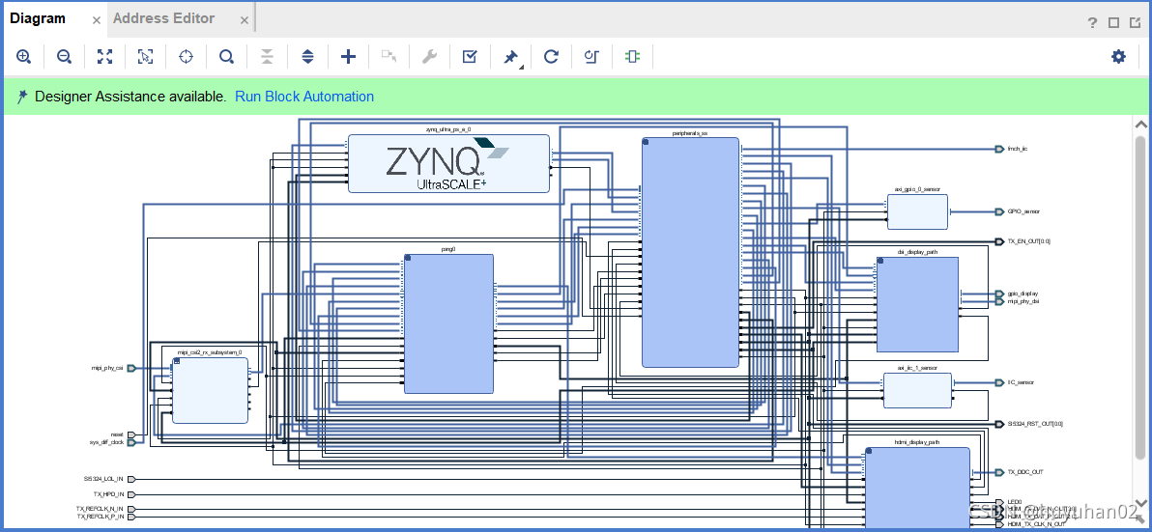Expand hdmi_display_path via its corner icon
Screen dimensions: 1152x532
[x=869, y=451]
